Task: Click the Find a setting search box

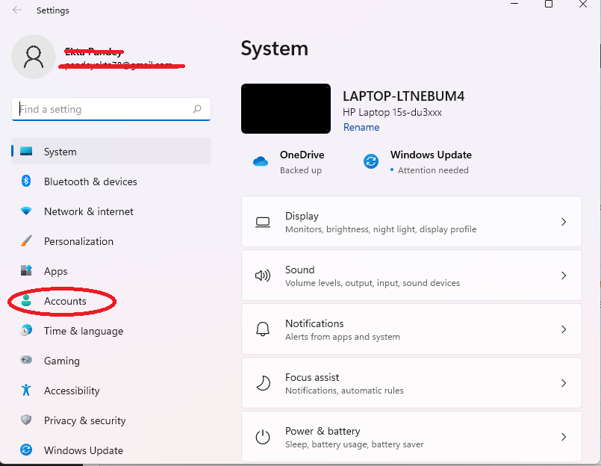Action: point(105,109)
